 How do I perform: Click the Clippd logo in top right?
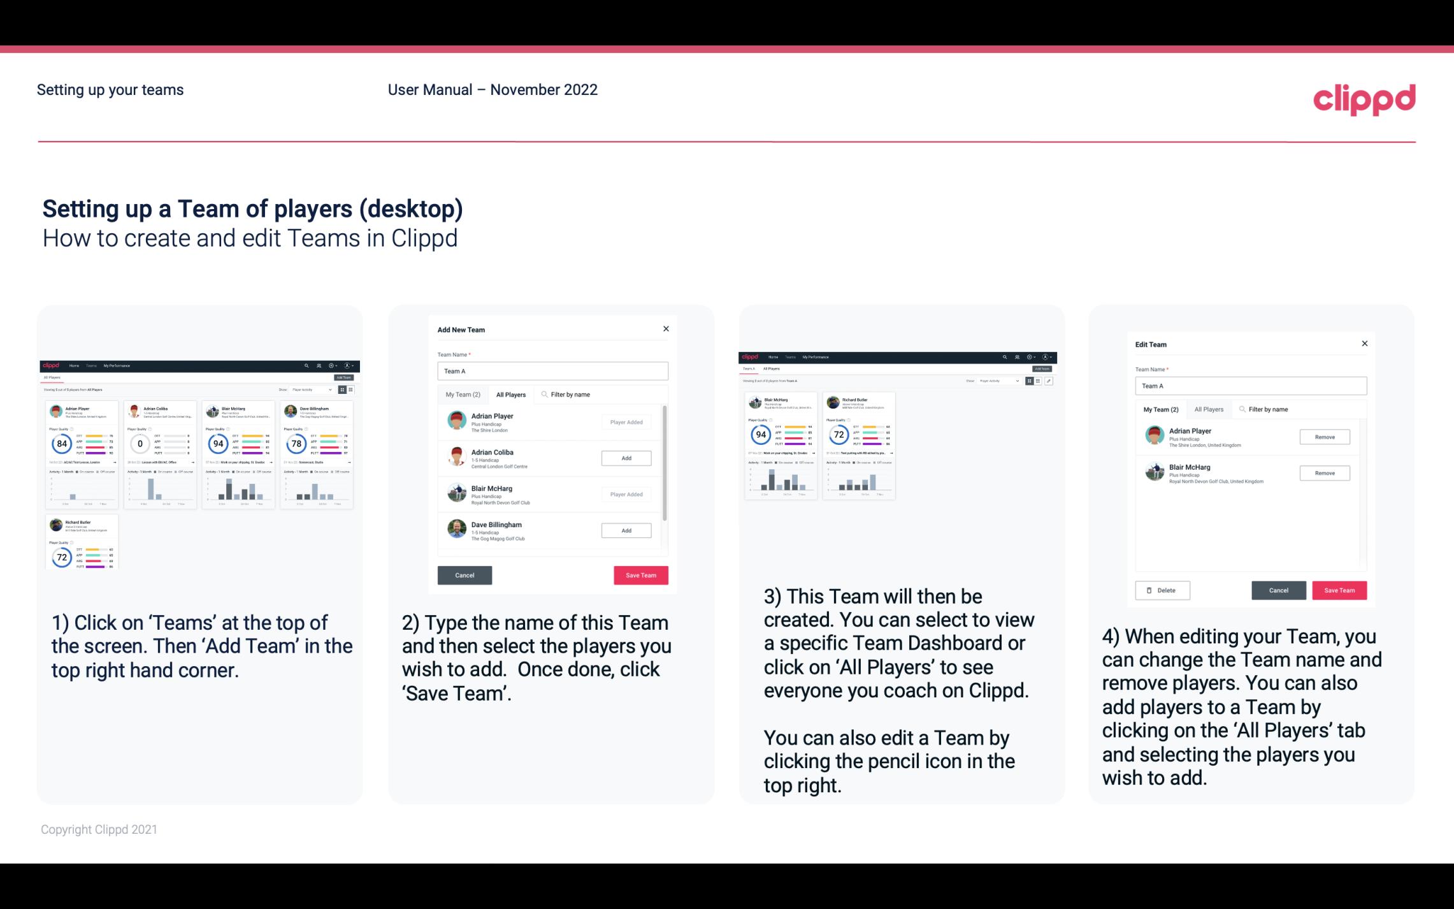pos(1364,98)
